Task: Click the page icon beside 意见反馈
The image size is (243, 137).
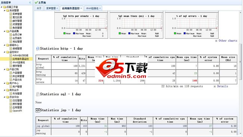Action: [11, 17]
